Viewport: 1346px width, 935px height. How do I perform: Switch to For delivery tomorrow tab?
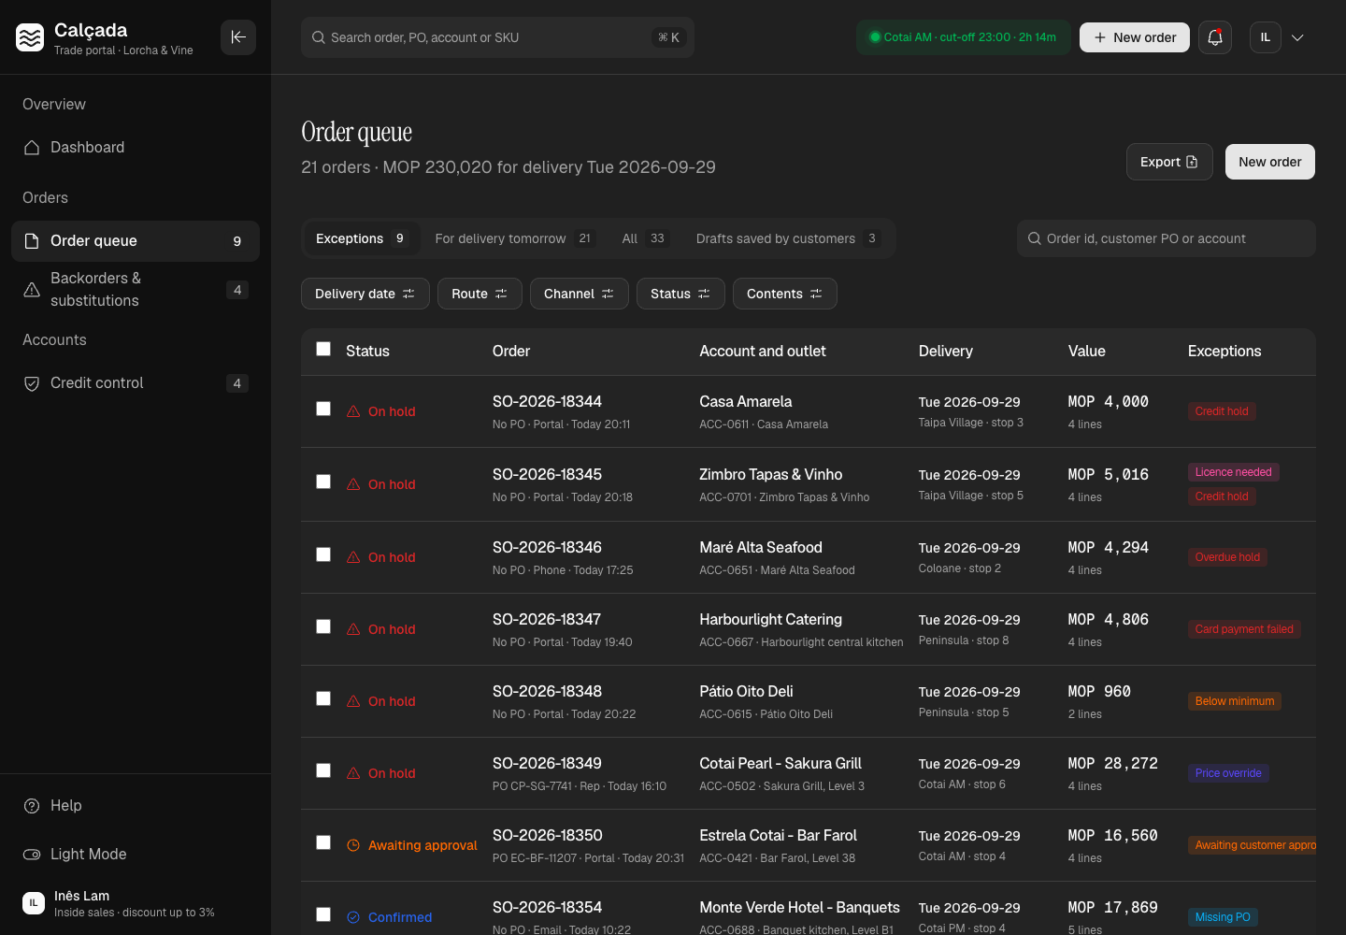(515, 238)
